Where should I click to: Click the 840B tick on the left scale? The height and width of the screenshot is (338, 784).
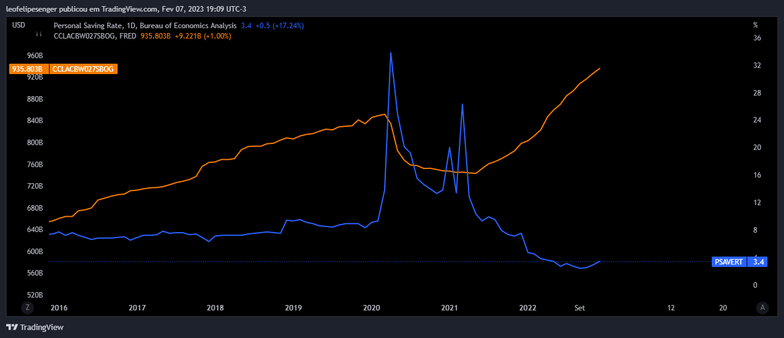(x=36, y=121)
